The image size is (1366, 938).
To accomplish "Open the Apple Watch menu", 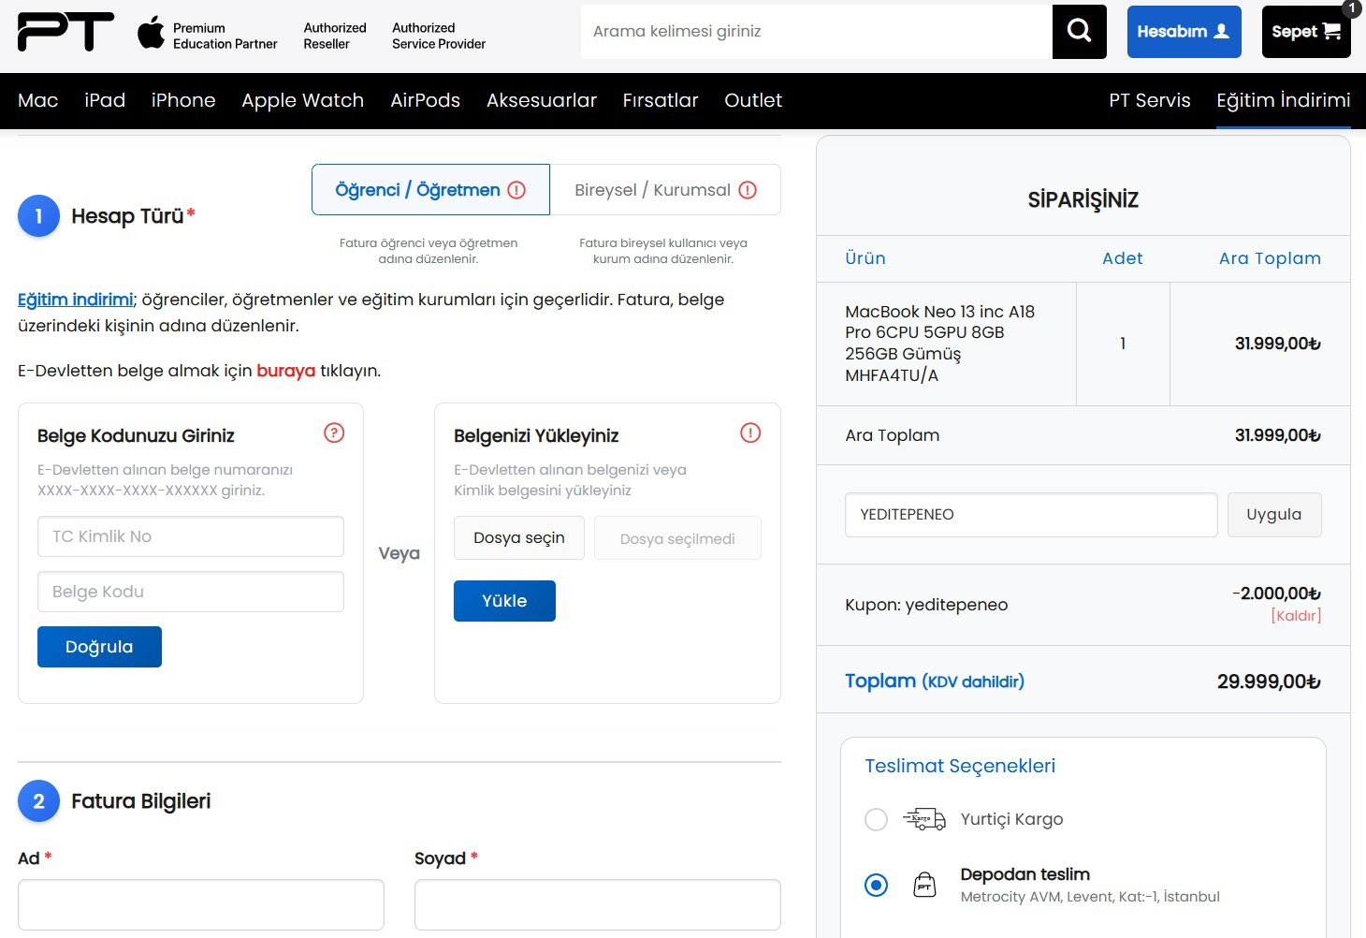I will pos(302,100).
